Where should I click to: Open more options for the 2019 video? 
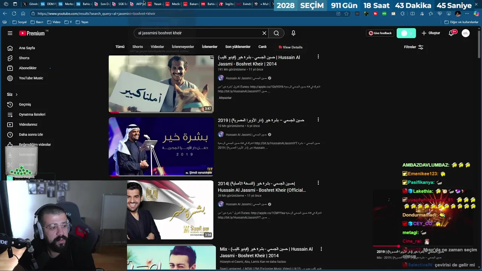318,119
